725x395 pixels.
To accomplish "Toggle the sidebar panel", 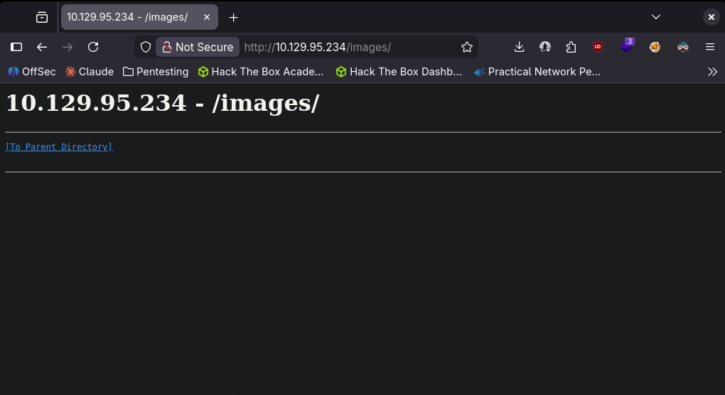I will (x=16, y=47).
